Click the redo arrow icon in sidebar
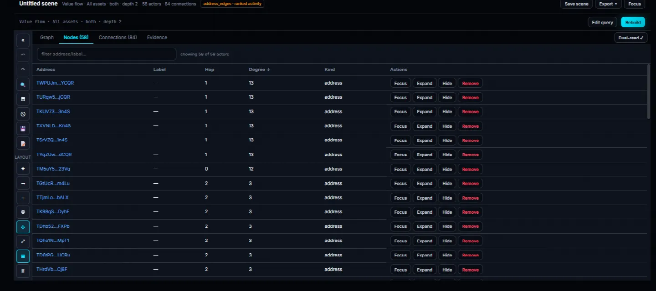Viewport: 656px width, 291px height. click(23, 69)
